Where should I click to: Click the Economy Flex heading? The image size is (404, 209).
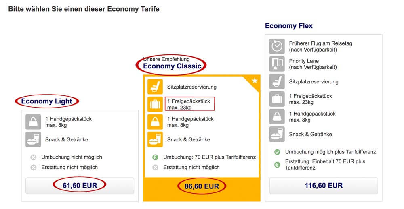(x=289, y=26)
